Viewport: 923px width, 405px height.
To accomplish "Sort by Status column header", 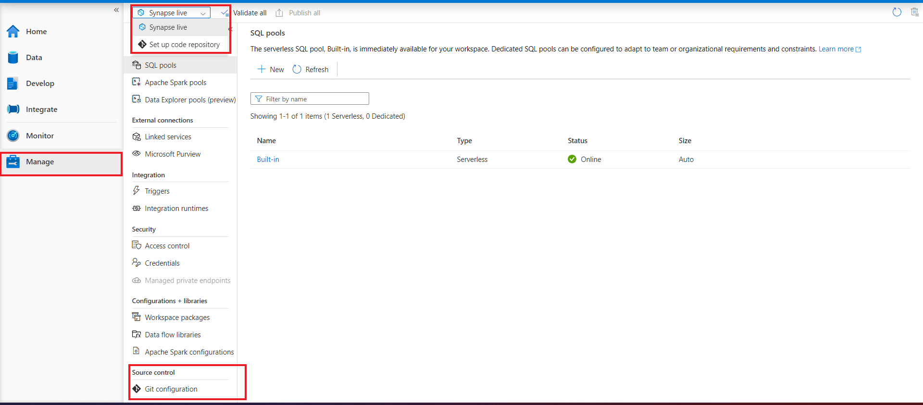I will pos(577,141).
